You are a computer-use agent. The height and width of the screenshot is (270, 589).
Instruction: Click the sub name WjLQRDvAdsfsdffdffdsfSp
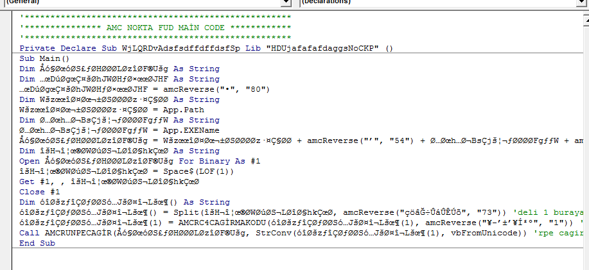coord(180,48)
